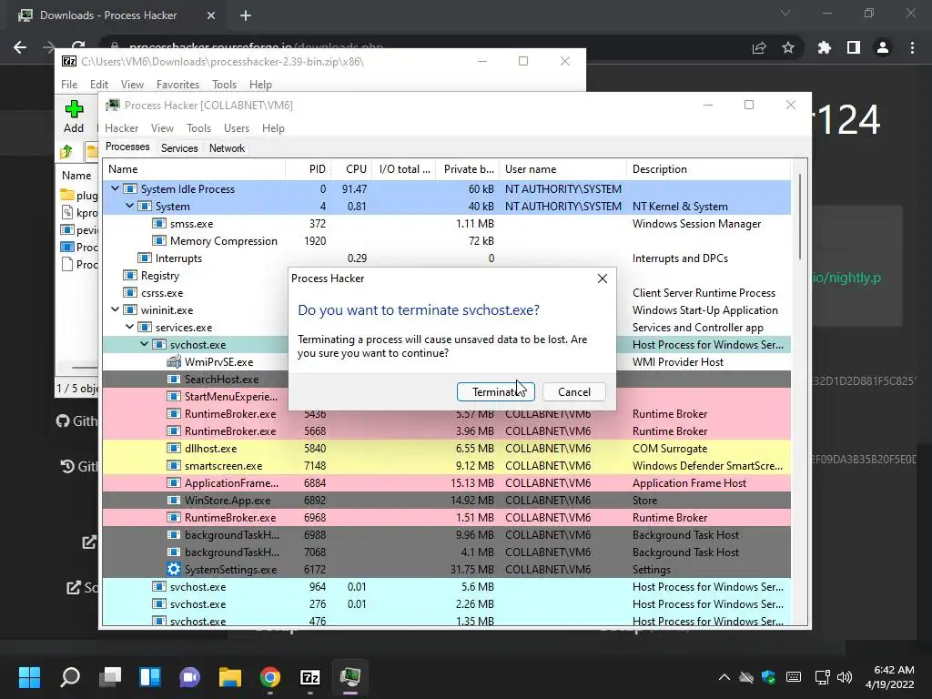
Task: Collapse the highlighted svchost.exe node
Action: [x=144, y=343]
